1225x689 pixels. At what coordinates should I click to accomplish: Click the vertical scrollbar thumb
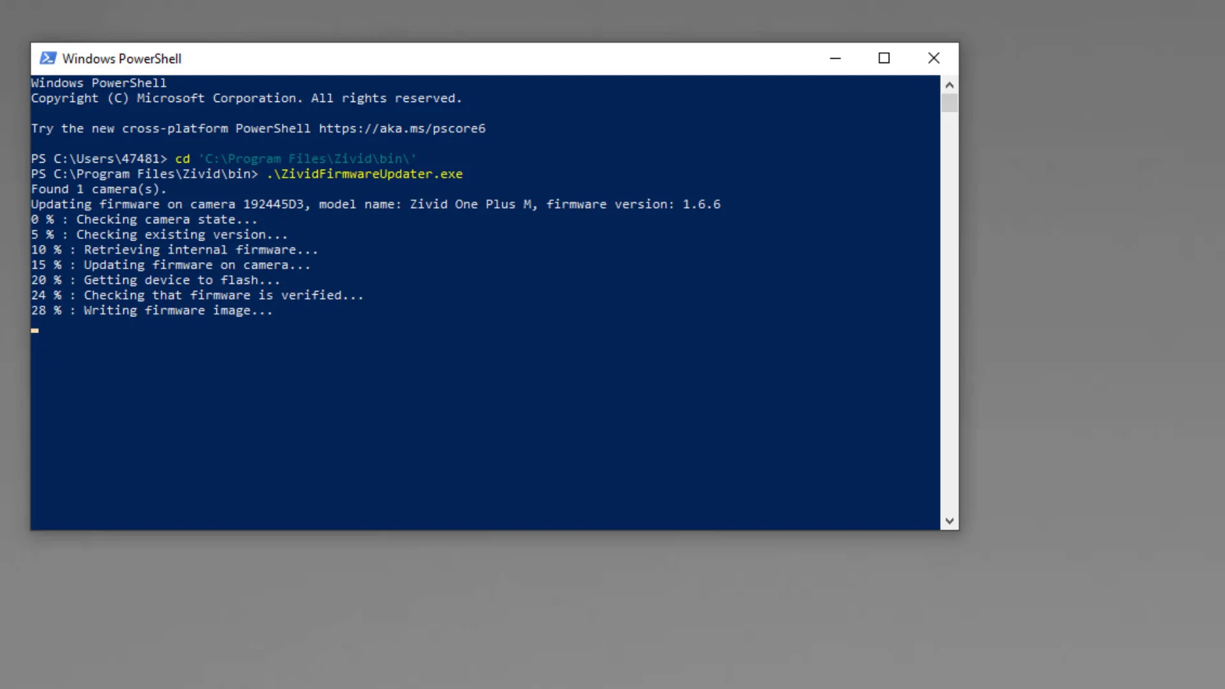[x=949, y=103]
